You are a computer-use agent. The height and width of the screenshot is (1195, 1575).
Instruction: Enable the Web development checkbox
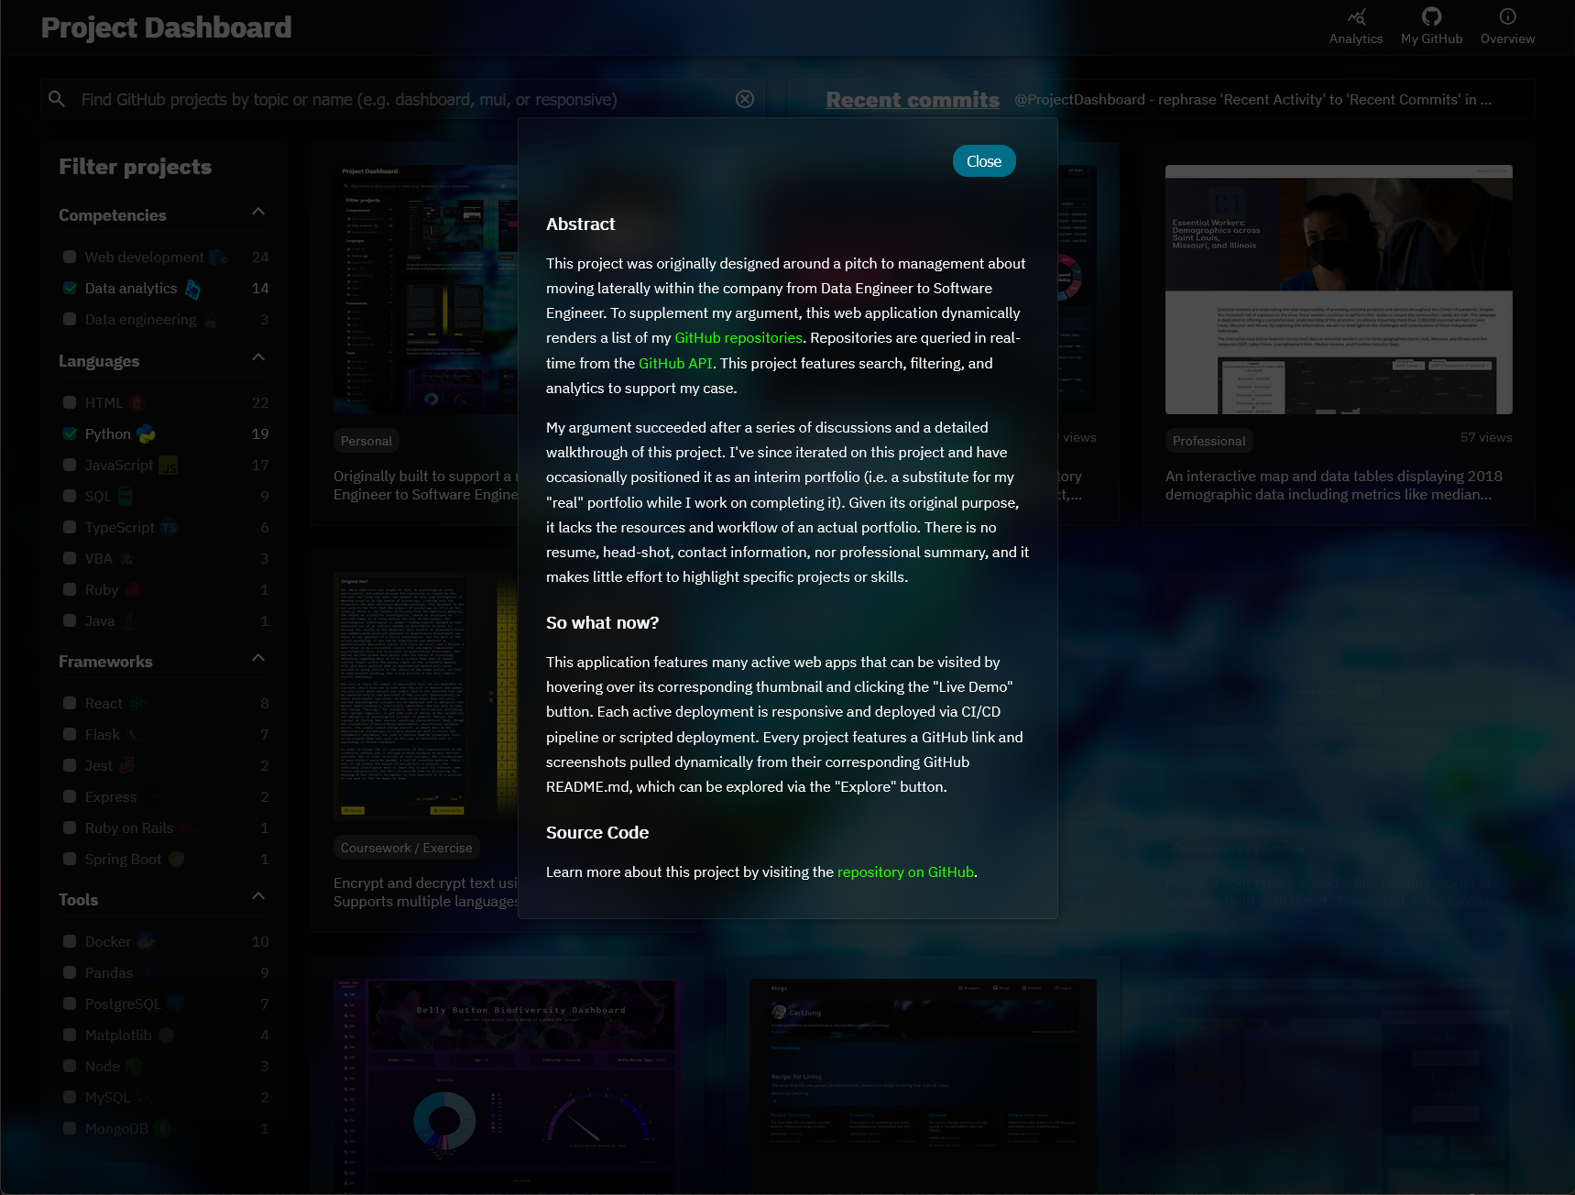70,257
